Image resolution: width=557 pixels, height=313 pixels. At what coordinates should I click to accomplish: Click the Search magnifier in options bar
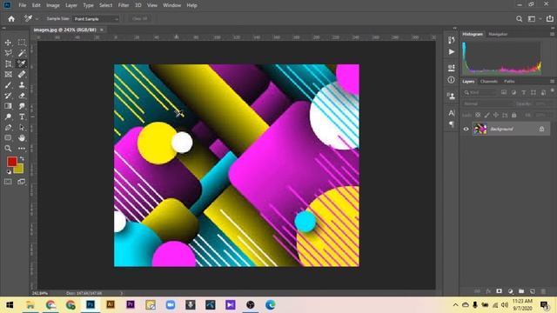(519, 19)
